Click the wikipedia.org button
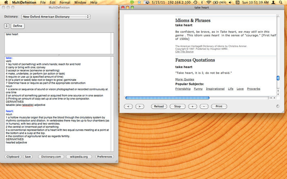287x179 pixels. point(79,157)
